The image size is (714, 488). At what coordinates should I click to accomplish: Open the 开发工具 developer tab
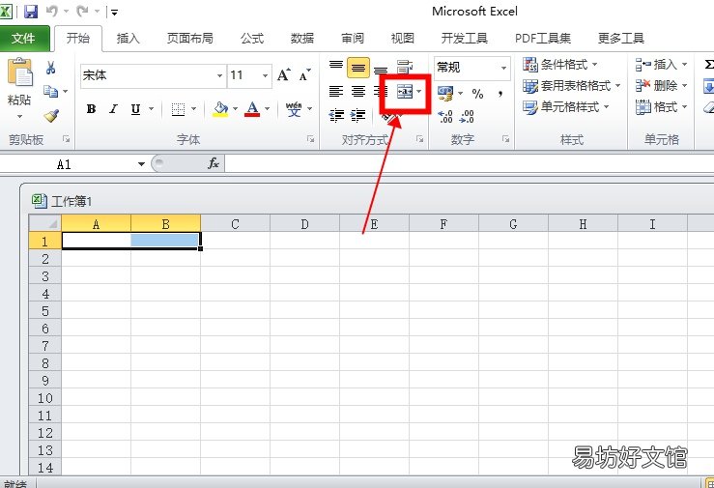464,39
